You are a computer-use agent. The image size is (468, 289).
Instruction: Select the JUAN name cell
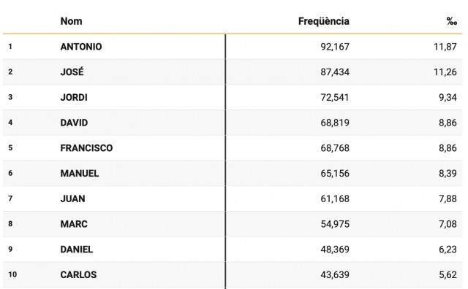[x=72, y=199]
